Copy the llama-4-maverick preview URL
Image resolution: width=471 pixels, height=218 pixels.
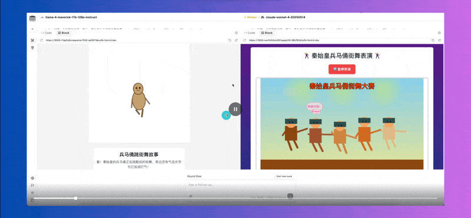tap(230, 40)
